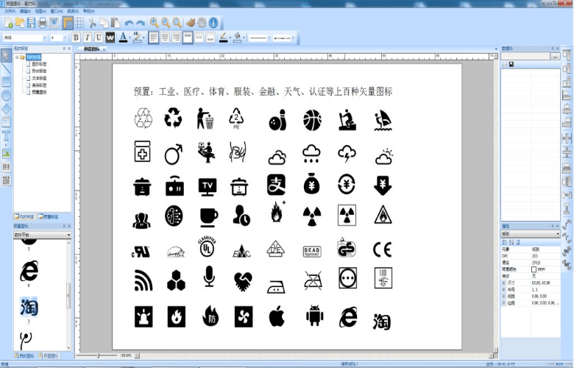Switch to 我的图标 tab at bottom

click(24, 355)
